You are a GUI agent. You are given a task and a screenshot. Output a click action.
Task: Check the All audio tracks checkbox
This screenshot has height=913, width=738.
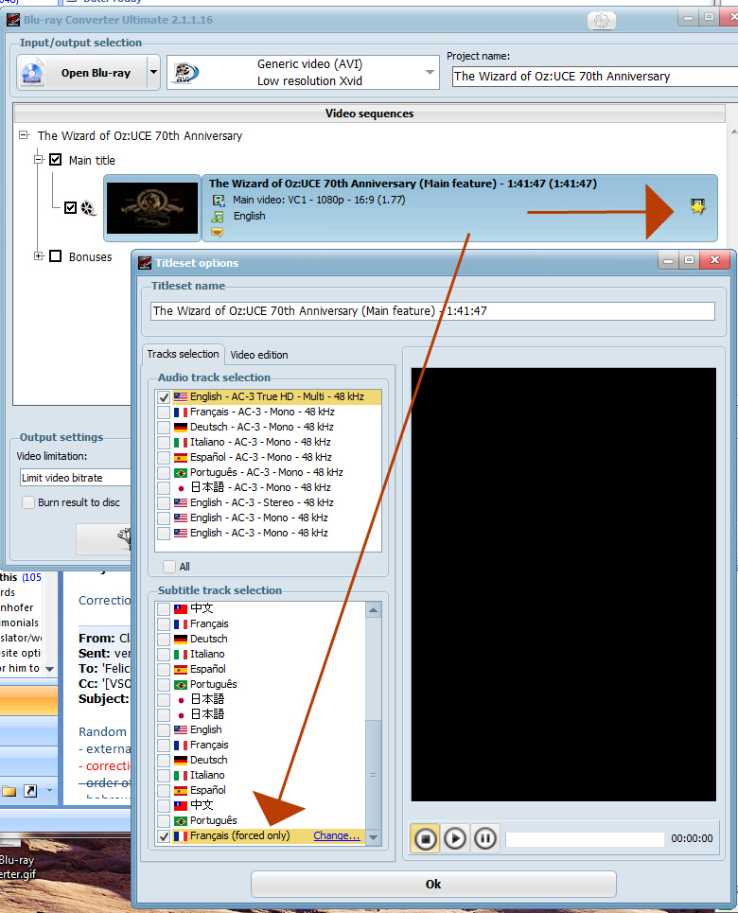[x=169, y=567]
